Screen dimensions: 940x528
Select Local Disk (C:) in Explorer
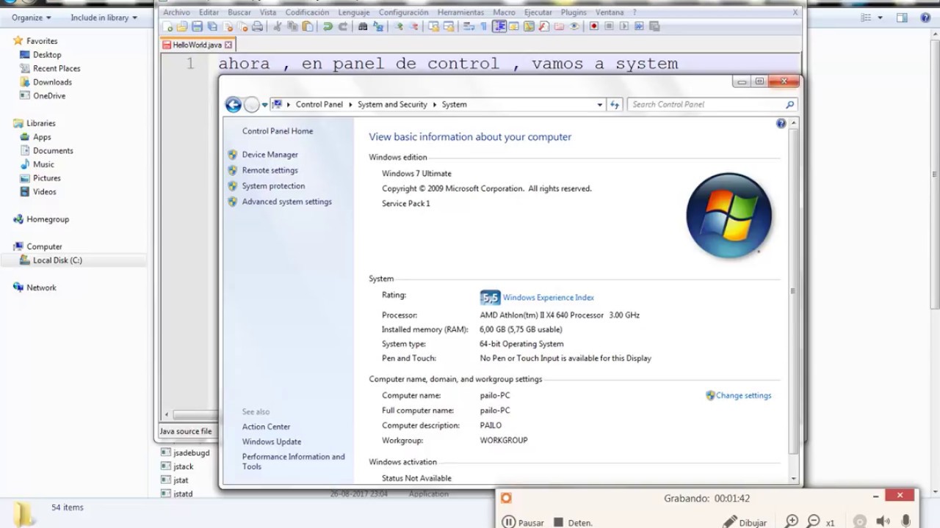[57, 260]
